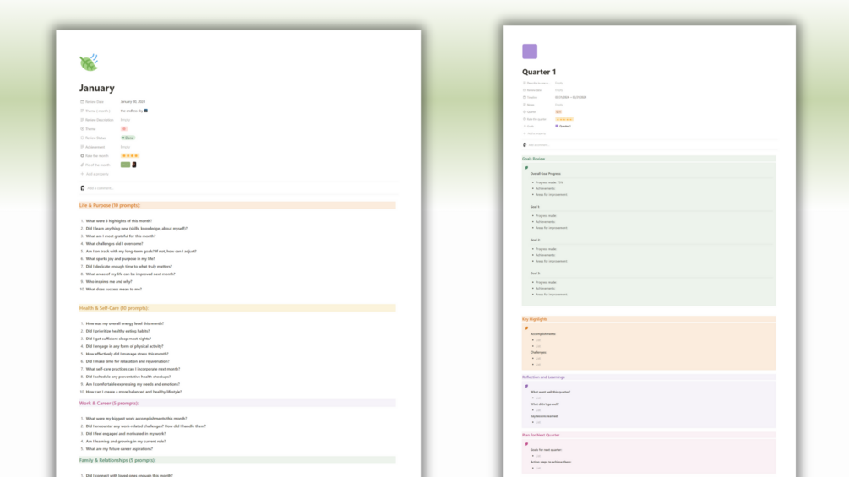Click the orange callout icon under Key Highlights
This screenshot has height=477, width=849.
click(526, 328)
